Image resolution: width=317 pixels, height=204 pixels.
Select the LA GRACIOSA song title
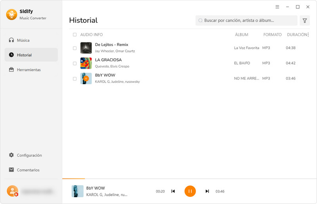click(x=108, y=60)
